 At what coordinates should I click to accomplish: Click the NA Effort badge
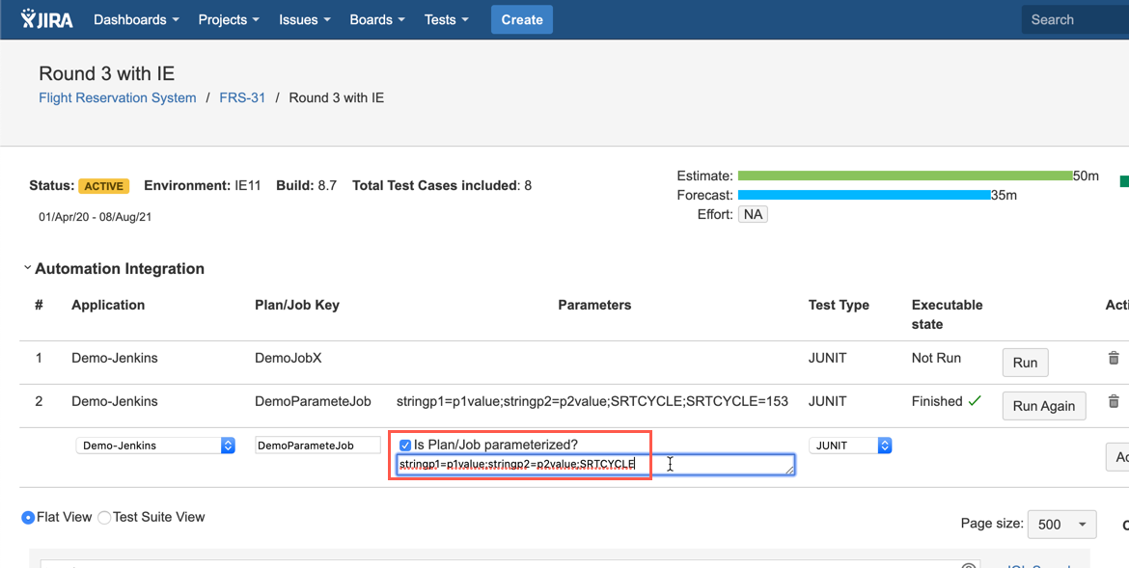click(x=753, y=214)
